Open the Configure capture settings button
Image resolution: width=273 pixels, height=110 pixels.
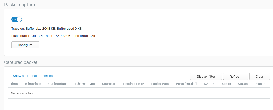pos(25,45)
